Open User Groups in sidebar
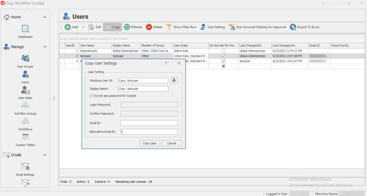Image resolution: width=367 pixels, height=196 pixels. (25, 60)
